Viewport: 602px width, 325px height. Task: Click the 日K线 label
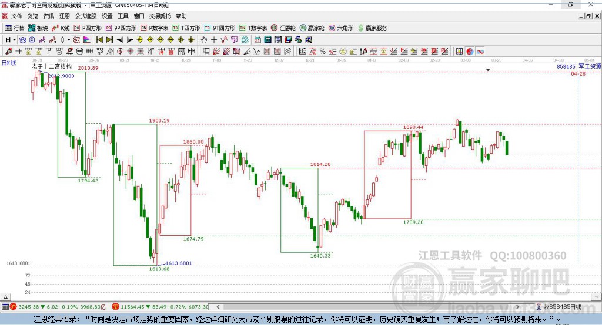coord(9,62)
